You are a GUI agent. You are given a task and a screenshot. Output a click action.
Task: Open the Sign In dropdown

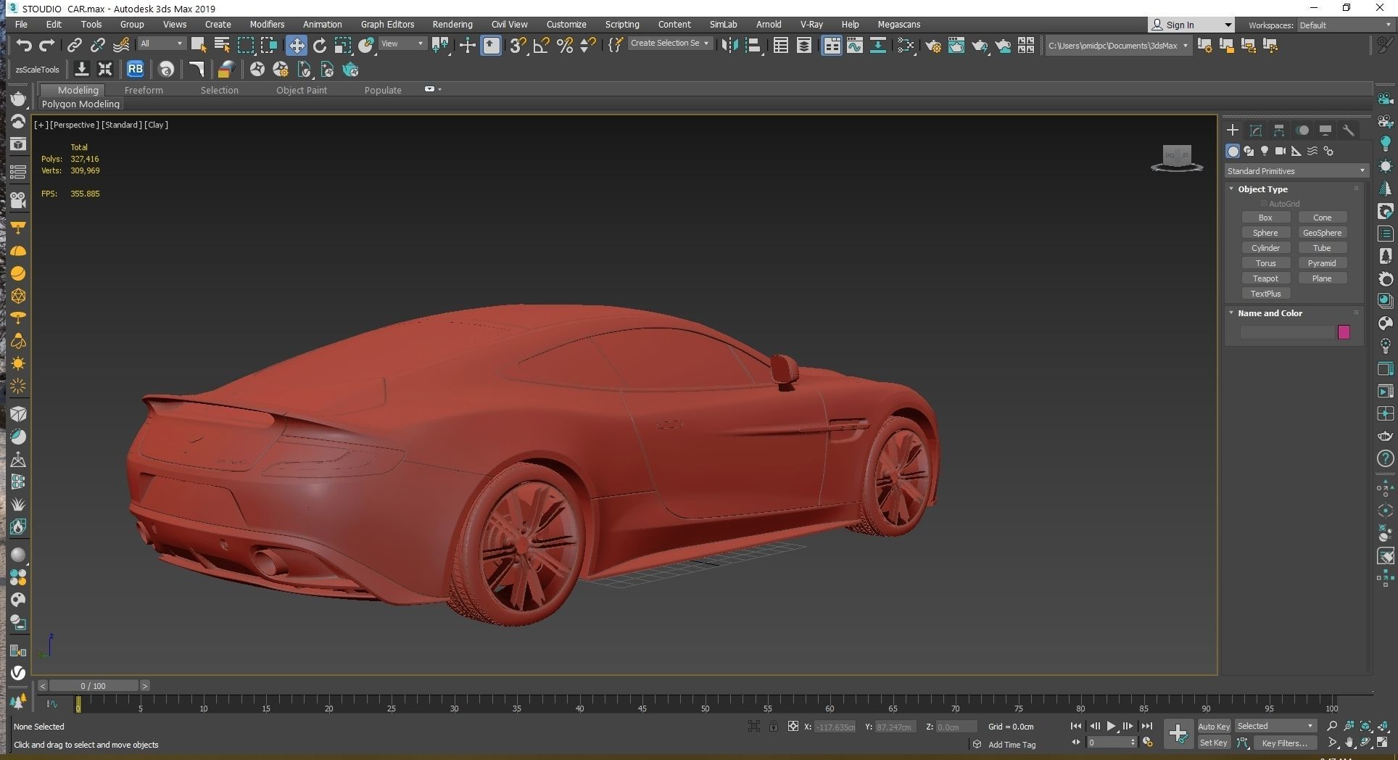pyautogui.click(x=1191, y=25)
